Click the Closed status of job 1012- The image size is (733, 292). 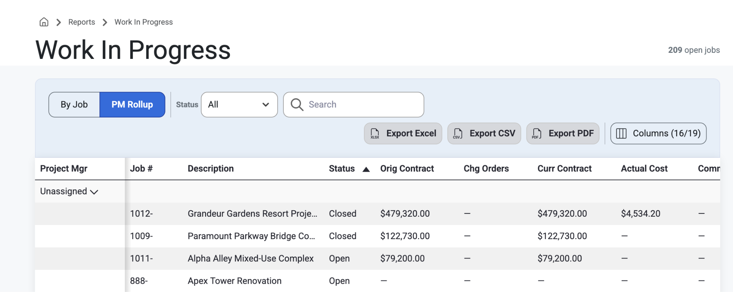point(343,213)
